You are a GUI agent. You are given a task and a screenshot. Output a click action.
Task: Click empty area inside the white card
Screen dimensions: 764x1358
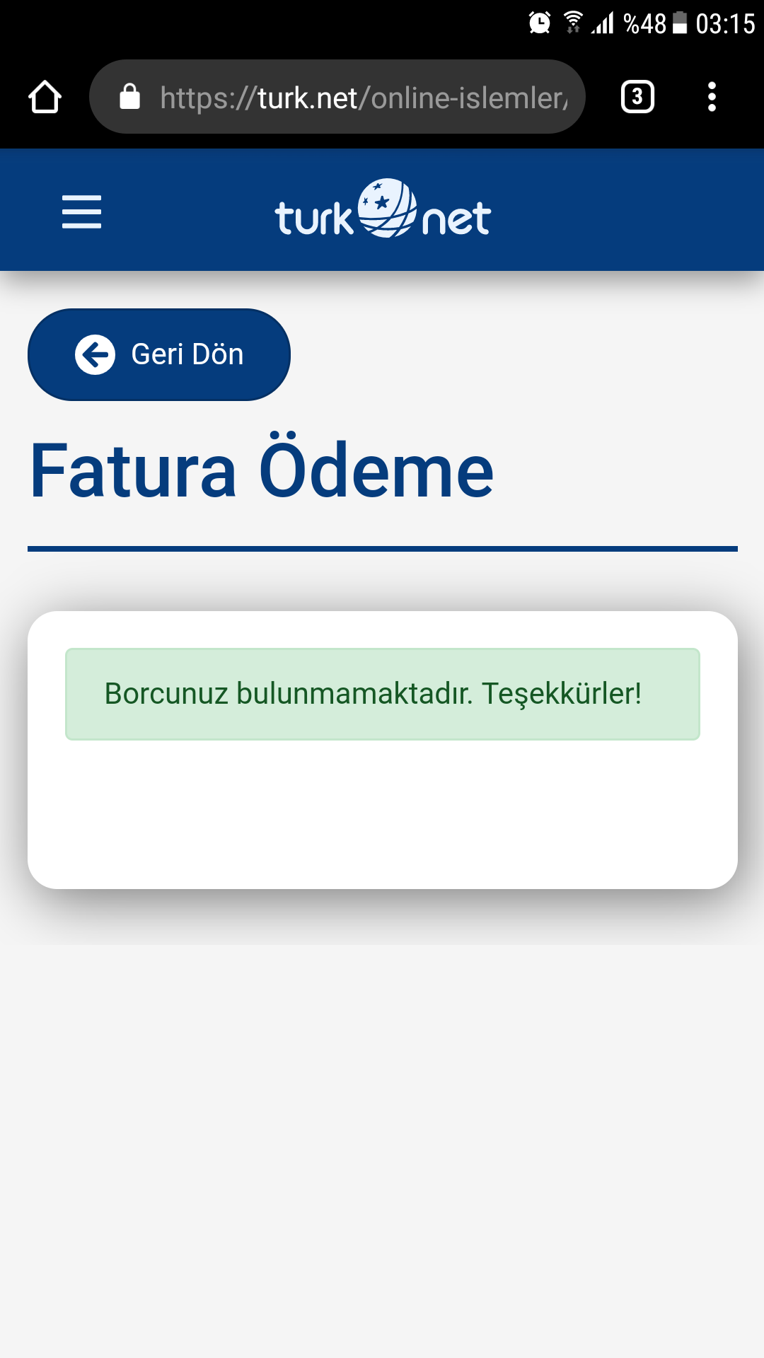point(383,813)
